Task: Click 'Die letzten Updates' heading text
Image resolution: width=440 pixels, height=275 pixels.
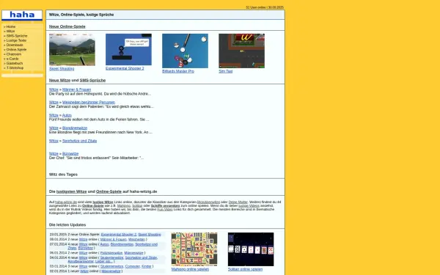Action: point(67,225)
